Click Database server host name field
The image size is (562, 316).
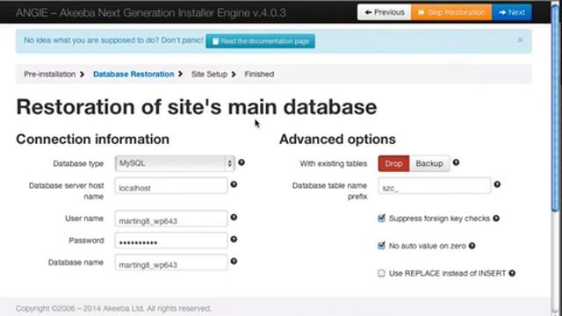click(171, 186)
